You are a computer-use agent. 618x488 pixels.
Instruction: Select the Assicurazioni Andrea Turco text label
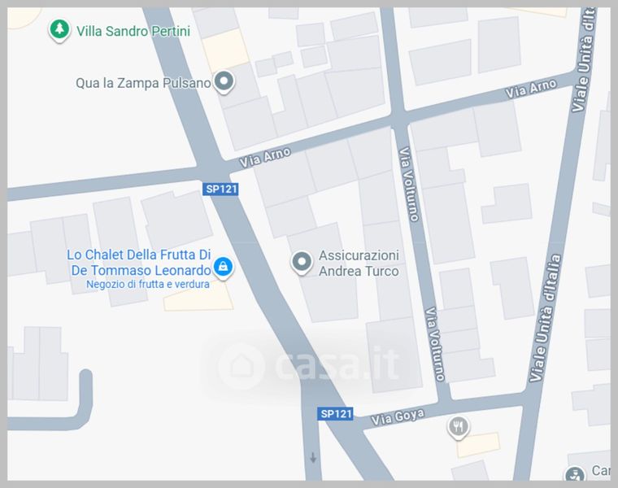click(359, 264)
